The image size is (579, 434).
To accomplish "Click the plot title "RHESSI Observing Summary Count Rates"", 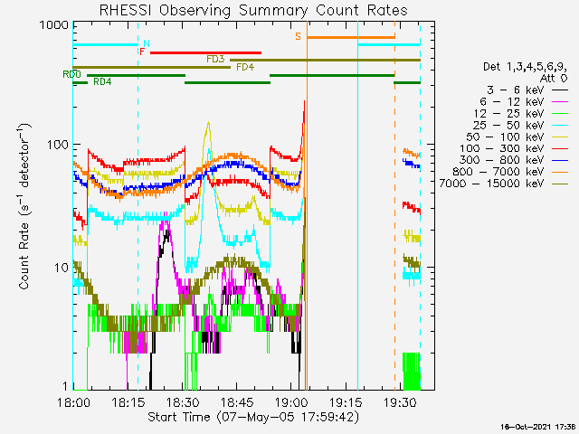I will 253,10.
